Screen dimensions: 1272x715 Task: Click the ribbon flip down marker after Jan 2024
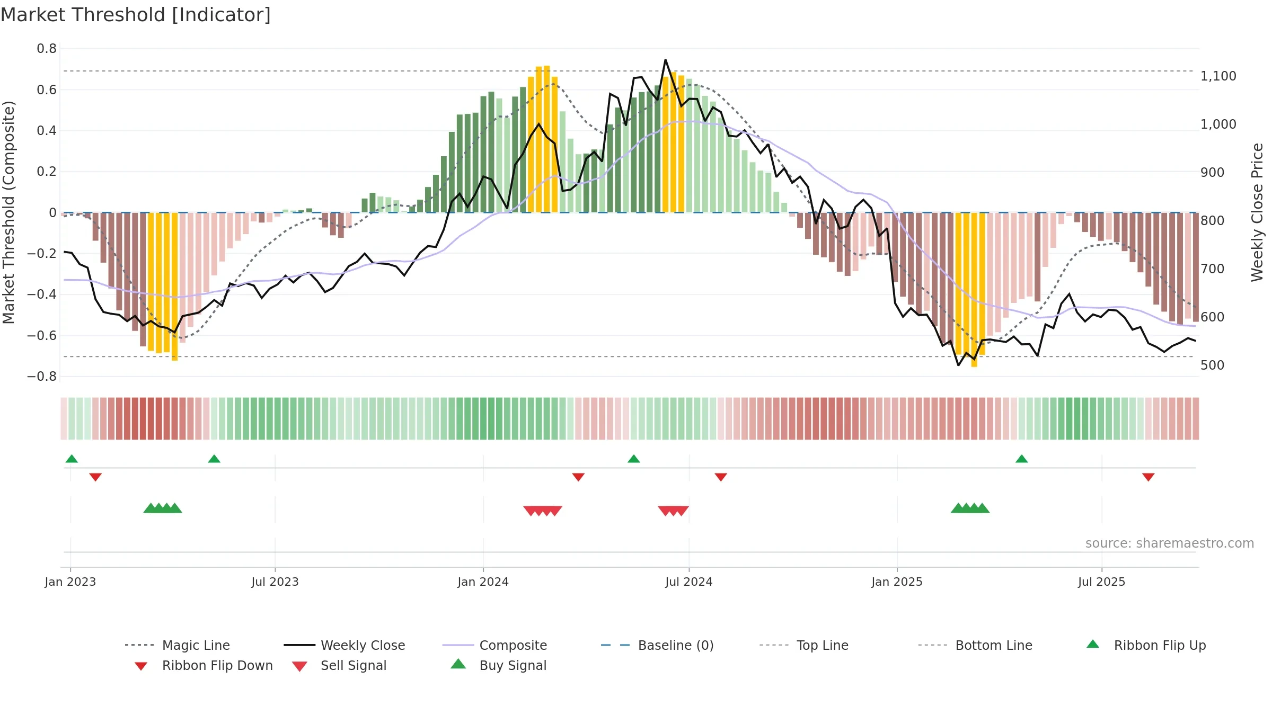pyautogui.click(x=578, y=477)
